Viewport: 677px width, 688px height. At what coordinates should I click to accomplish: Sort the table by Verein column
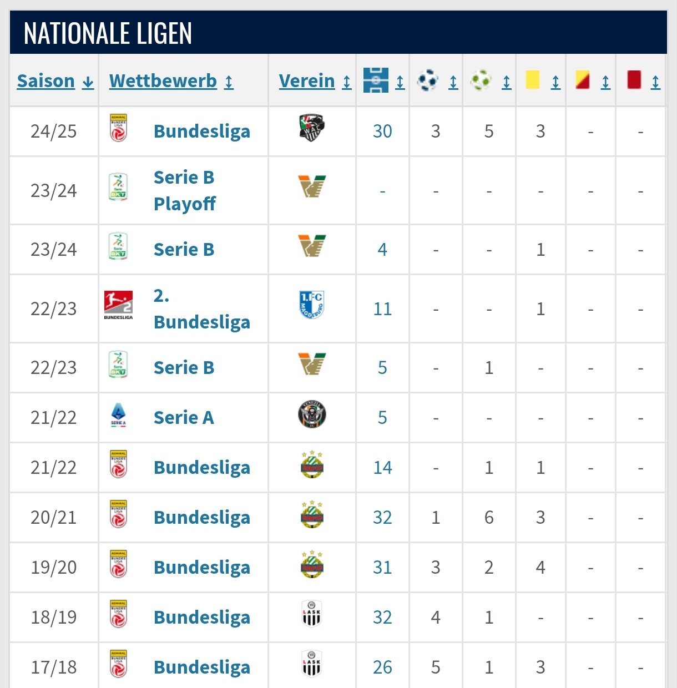[315, 81]
